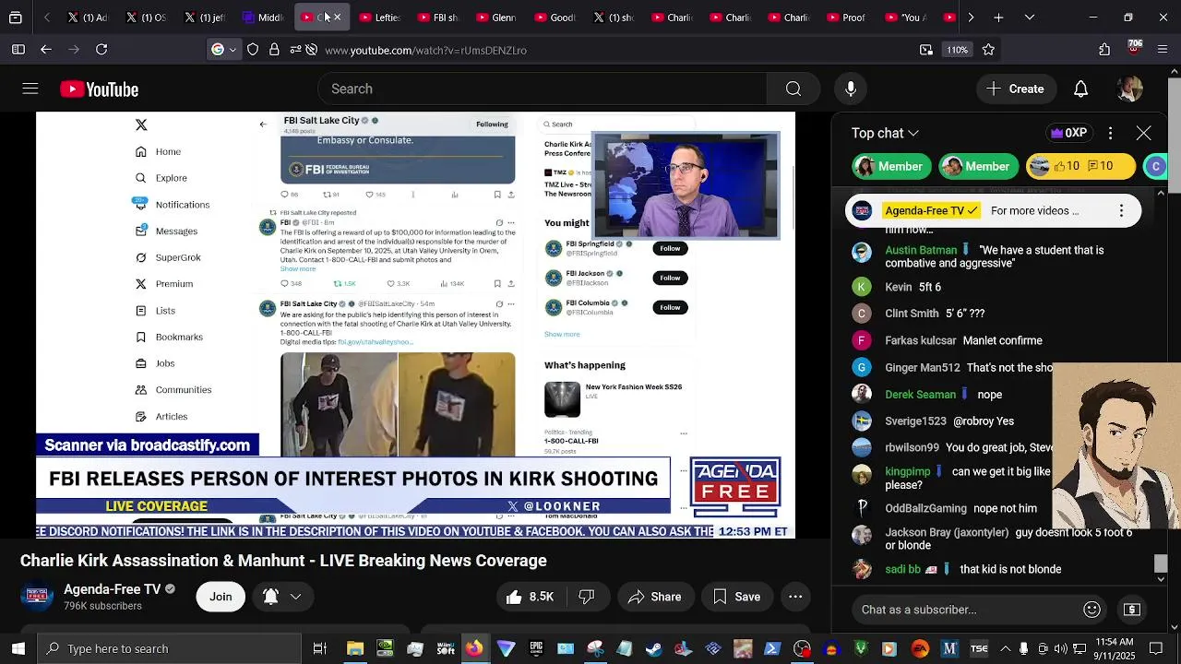Image resolution: width=1181 pixels, height=664 pixels.
Task: Click the YouTube search magnifier button
Action: tap(793, 89)
